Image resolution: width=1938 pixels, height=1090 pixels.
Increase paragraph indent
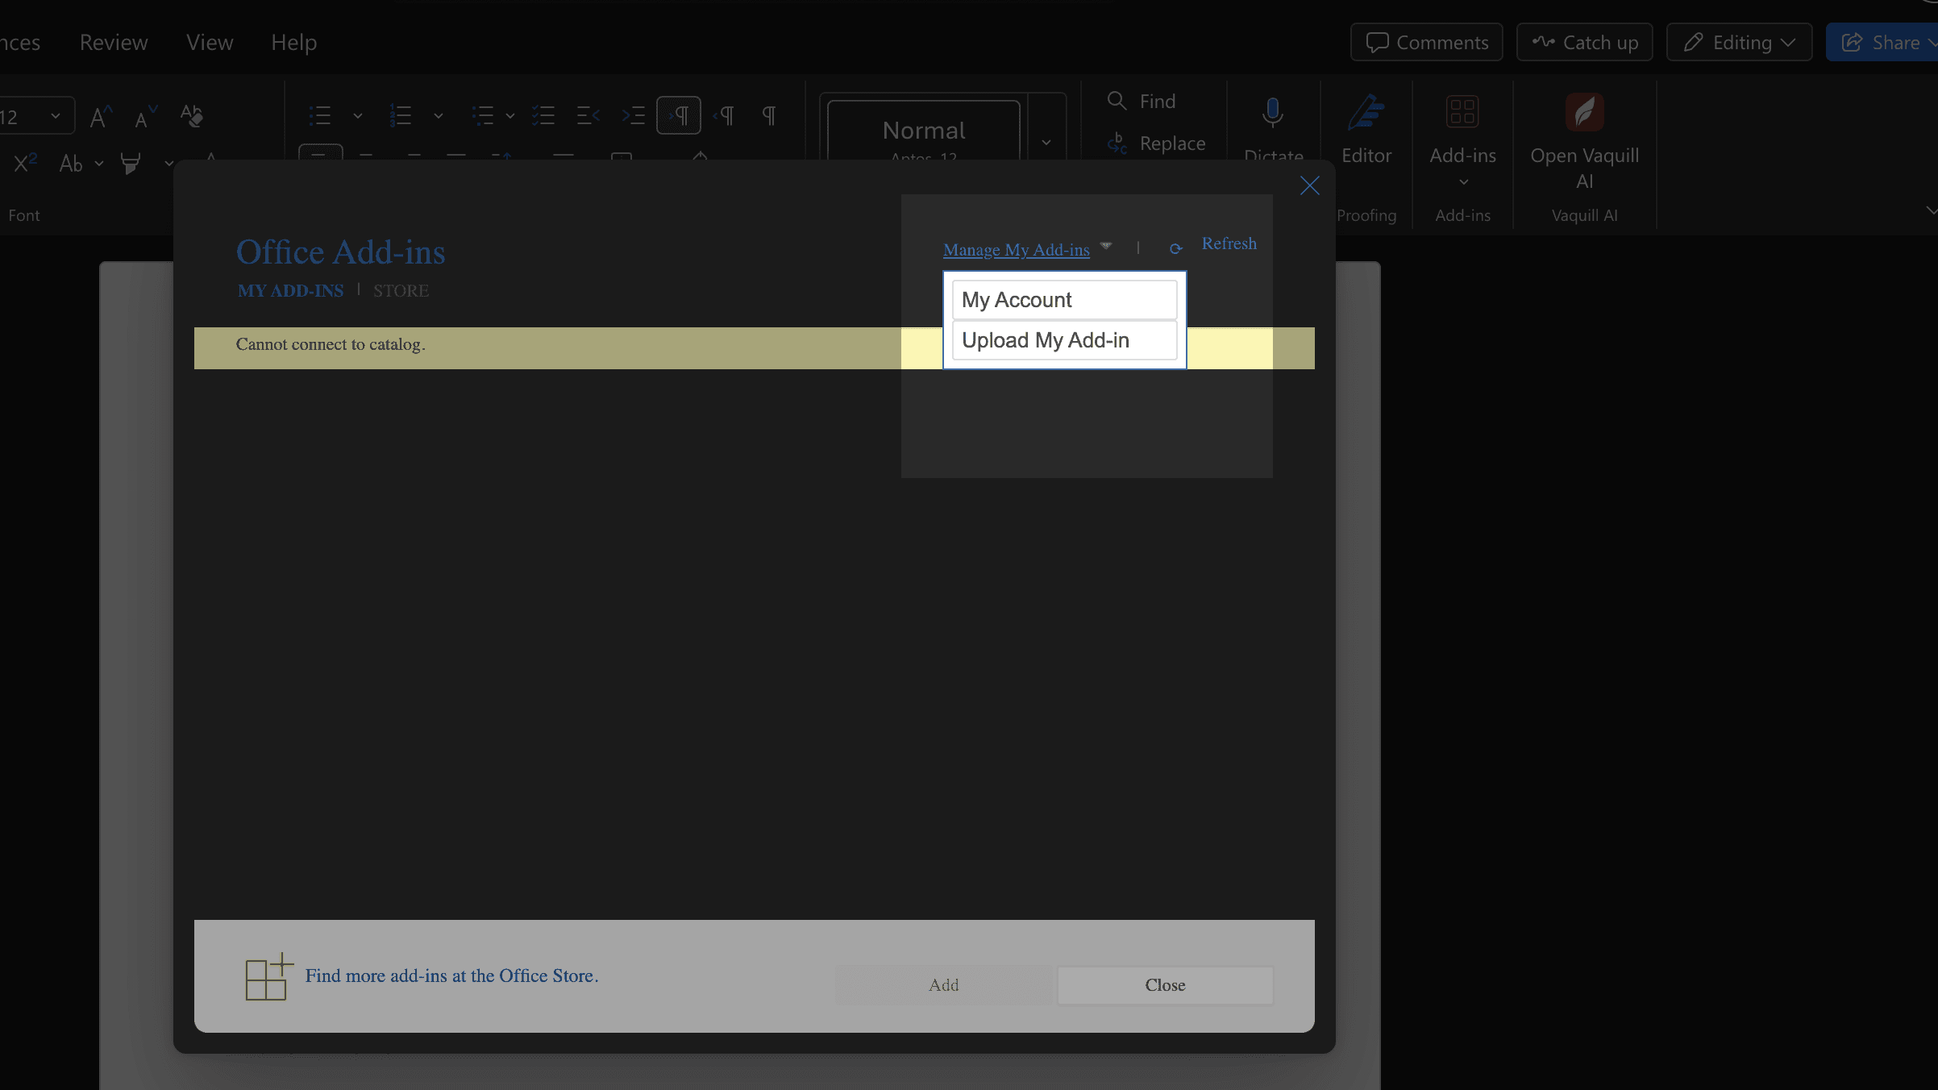pyautogui.click(x=634, y=116)
